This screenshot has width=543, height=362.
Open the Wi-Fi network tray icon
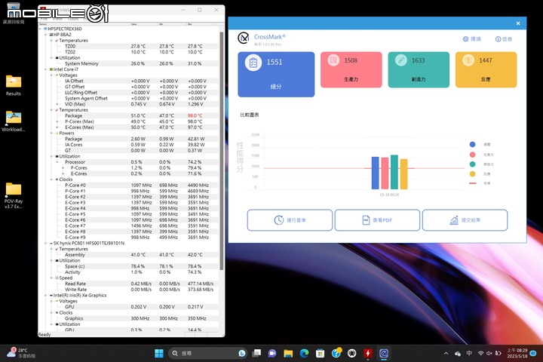(480, 354)
